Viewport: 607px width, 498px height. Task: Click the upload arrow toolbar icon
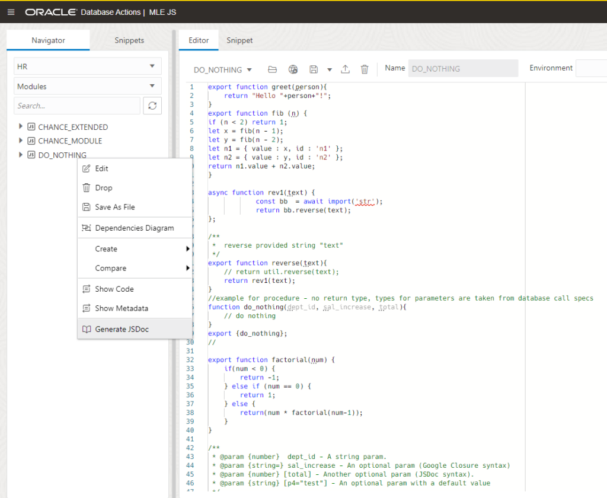(345, 69)
